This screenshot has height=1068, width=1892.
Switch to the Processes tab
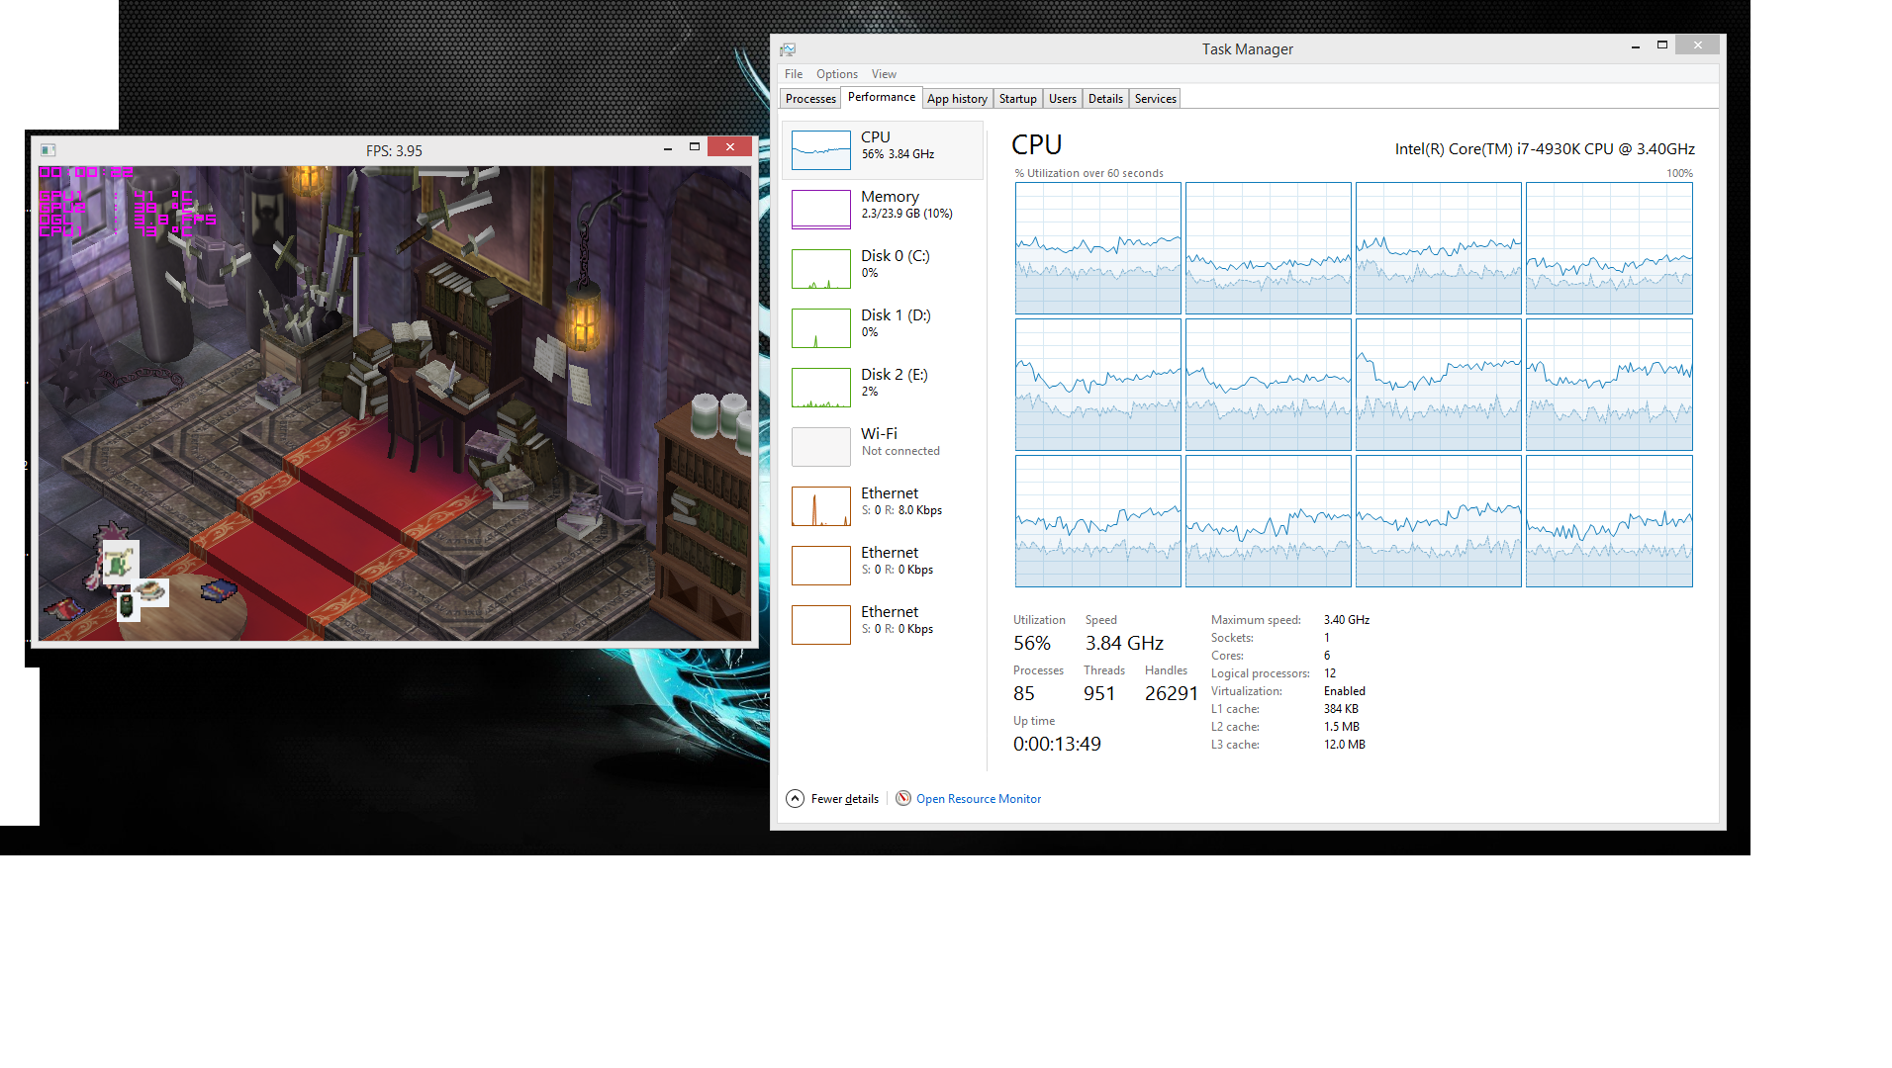(x=810, y=99)
